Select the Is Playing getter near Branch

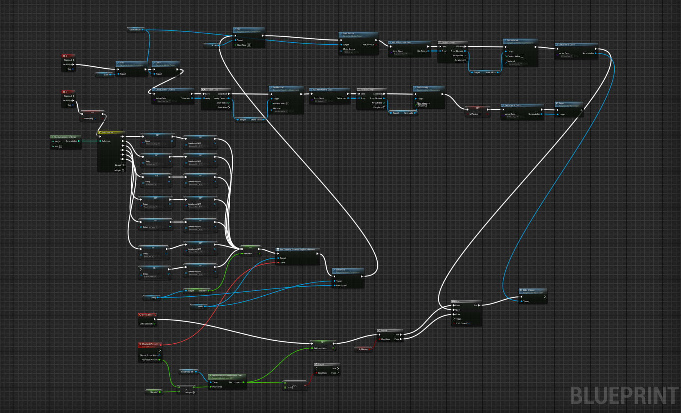(363, 349)
